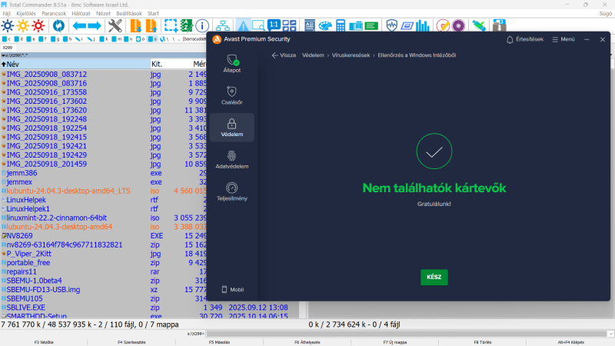Open the command line history dropdown arrow
The height and width of the screenshot is (346, 615).
(x=610, y=334)
